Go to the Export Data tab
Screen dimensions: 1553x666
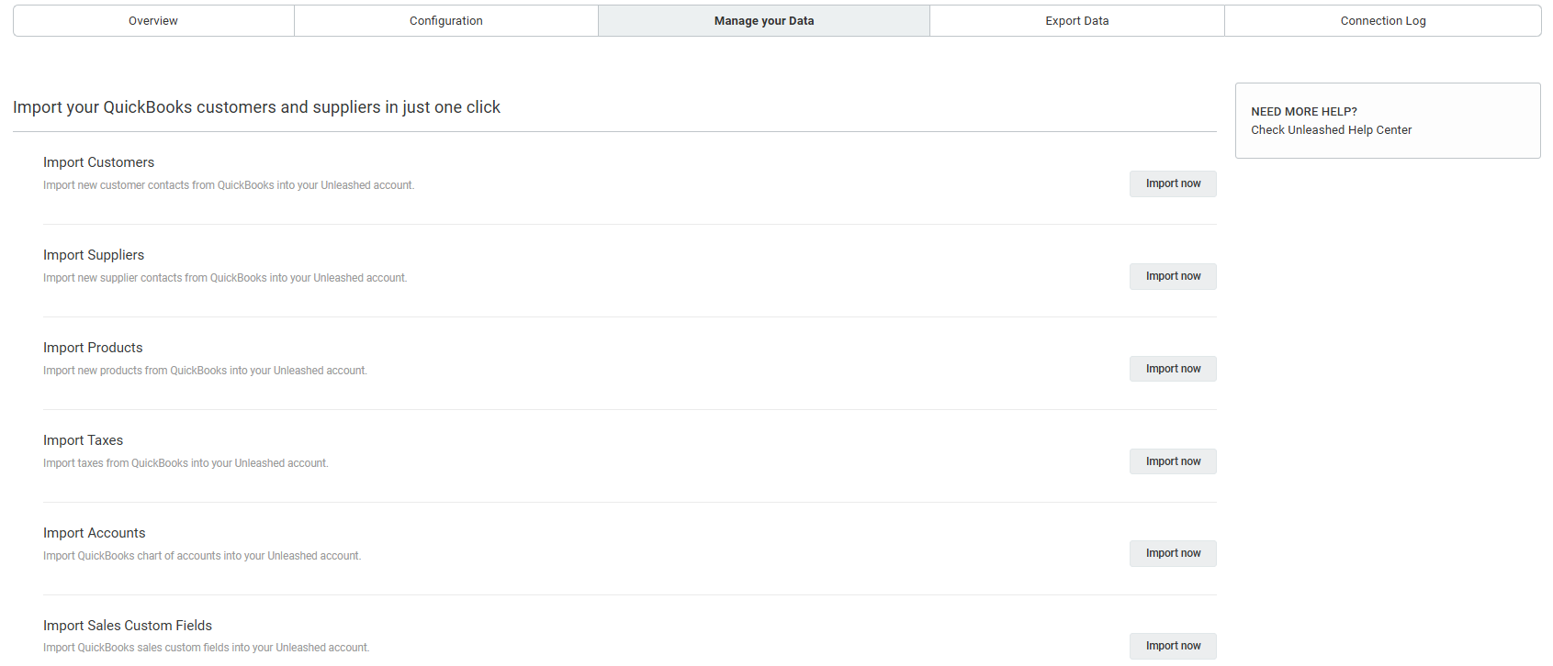(1077, 21)
